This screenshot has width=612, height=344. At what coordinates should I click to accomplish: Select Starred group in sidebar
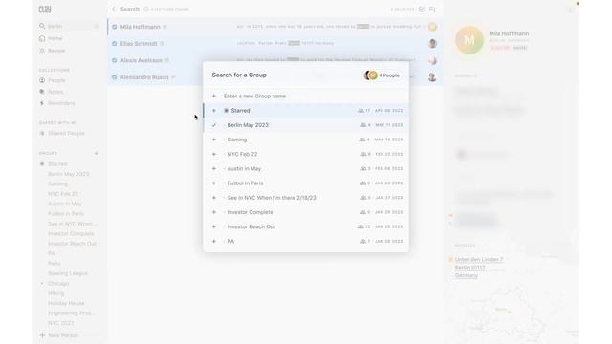pos(57,164)
